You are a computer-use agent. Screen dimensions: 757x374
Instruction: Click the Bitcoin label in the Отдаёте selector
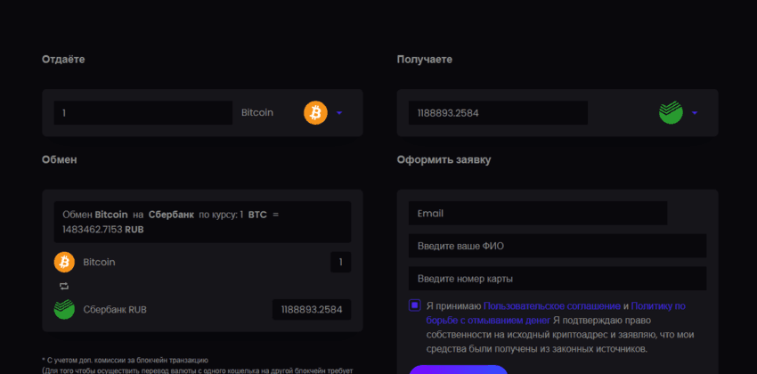click(257, 113)
